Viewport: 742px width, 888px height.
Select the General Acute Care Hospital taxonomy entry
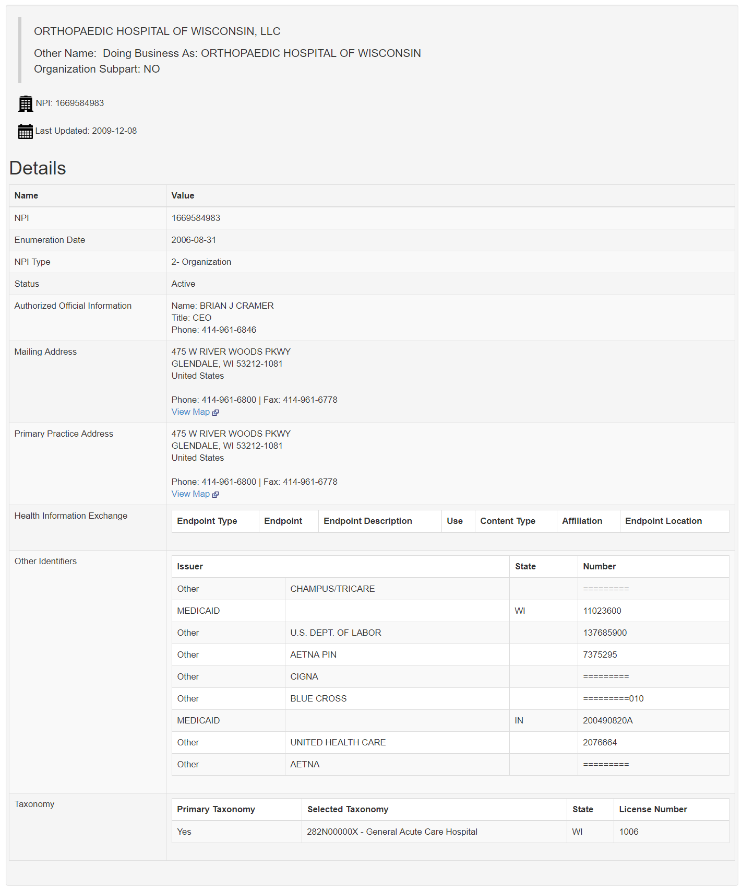click(x=392, y=832)
